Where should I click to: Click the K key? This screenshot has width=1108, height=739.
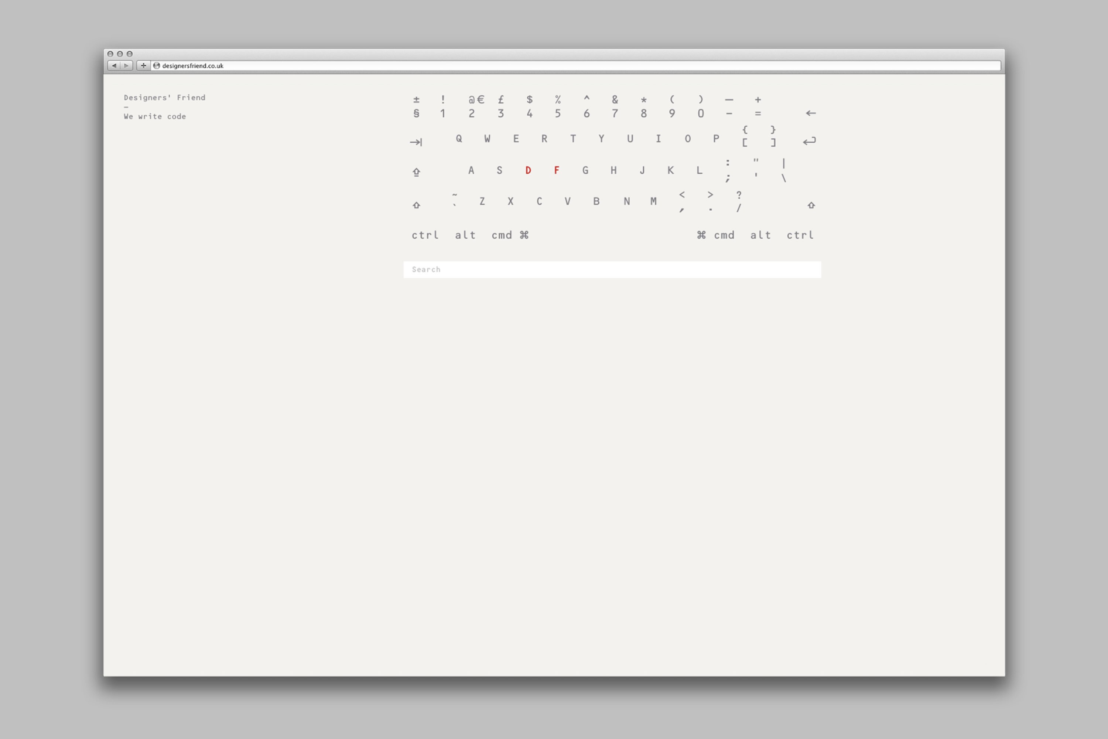click(x=670, y=170)
